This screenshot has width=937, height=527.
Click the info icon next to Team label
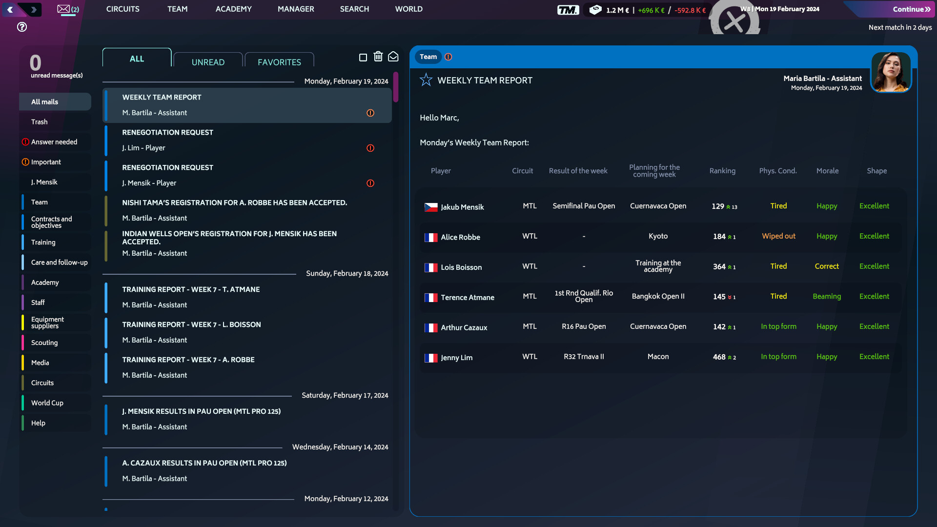[x=448, y=57]
